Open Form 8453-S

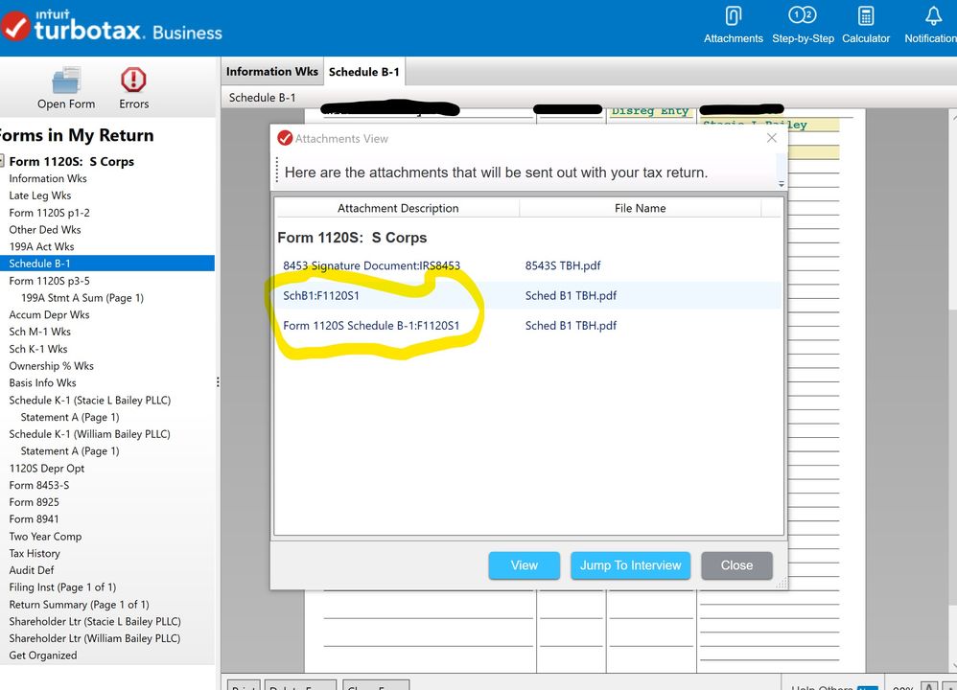[x=39, y=485]
